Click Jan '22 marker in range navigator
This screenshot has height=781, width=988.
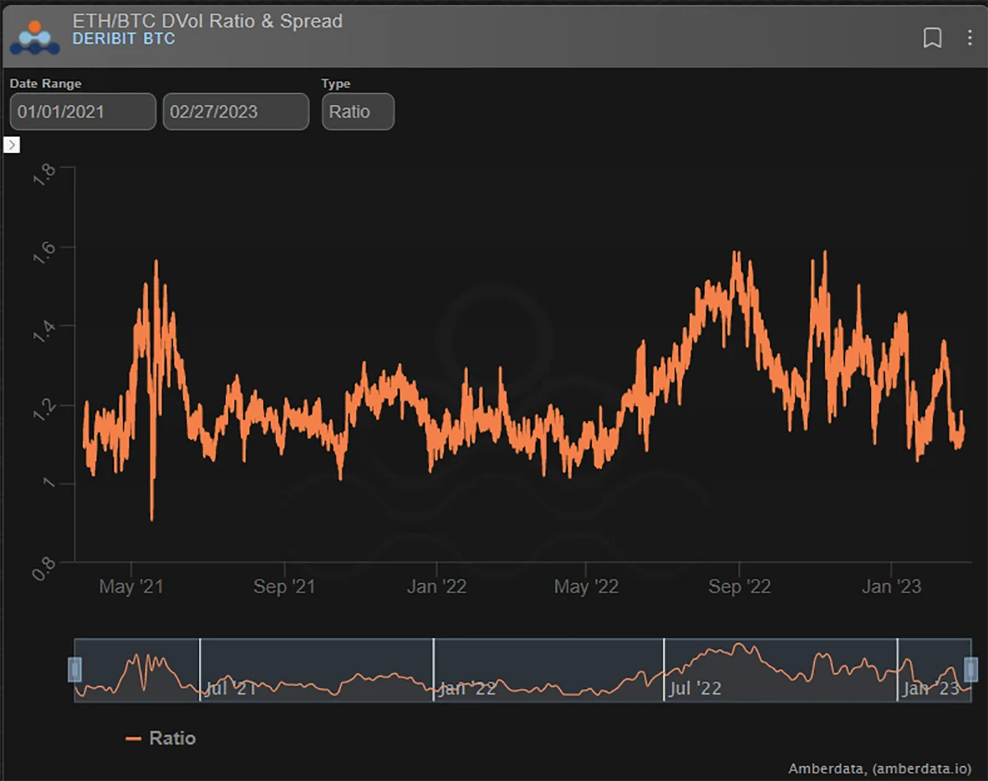click(x=467, y=687)
